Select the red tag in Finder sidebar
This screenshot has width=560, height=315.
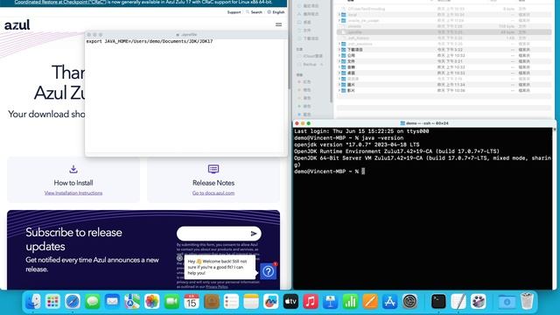[304, 81]
